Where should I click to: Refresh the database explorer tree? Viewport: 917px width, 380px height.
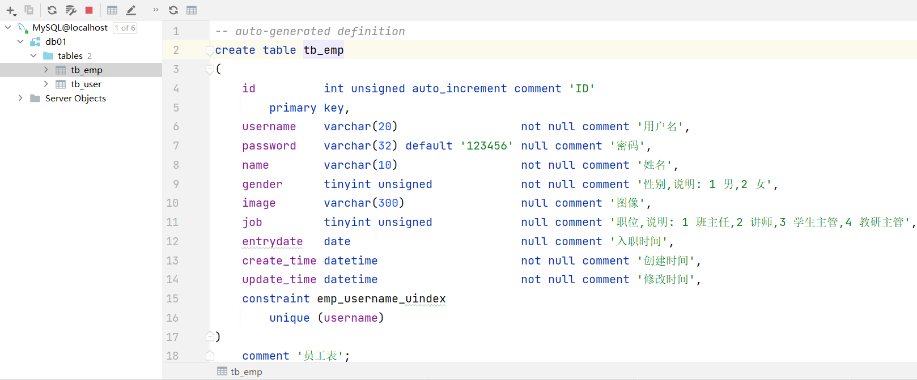[52, 10]
